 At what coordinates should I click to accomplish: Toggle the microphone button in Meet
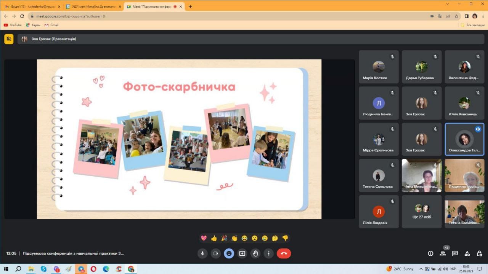point(202,253)
